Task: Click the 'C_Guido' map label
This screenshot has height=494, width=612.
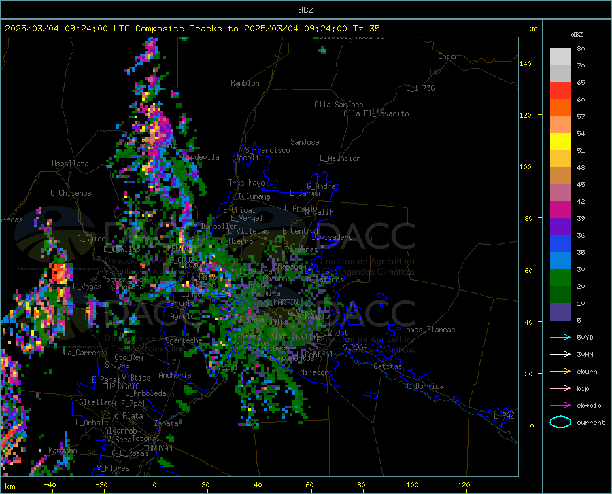Action: pyautogui.click(x=91, y=239)
